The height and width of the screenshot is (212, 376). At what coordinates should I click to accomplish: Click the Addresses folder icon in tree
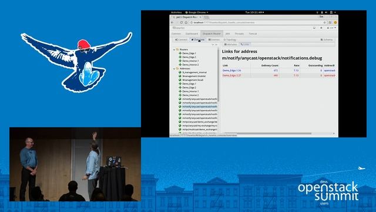click(177, 68)
